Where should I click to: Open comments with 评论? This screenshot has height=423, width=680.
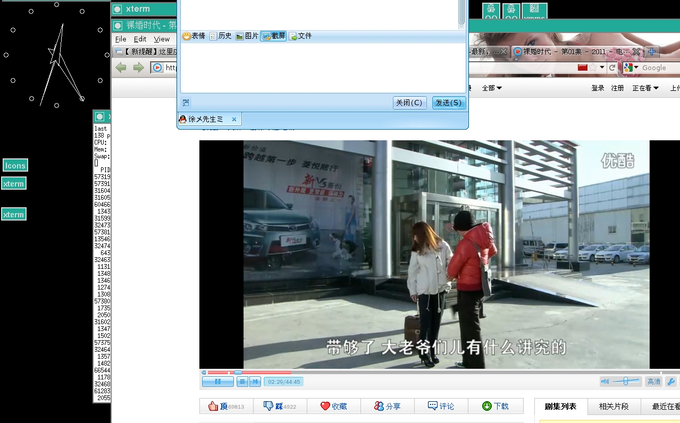pos(441,406)
